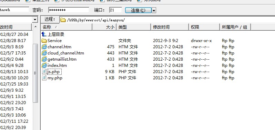Sort by the 名称 column header
This screenshot has width=275, height=130.
pyautogui.click(x=67, y=27)
